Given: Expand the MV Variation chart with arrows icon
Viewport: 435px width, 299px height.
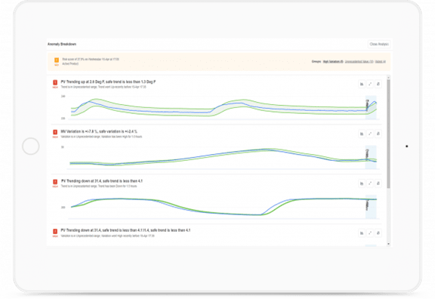Looking at the screenshot, I should click(370, 134).
